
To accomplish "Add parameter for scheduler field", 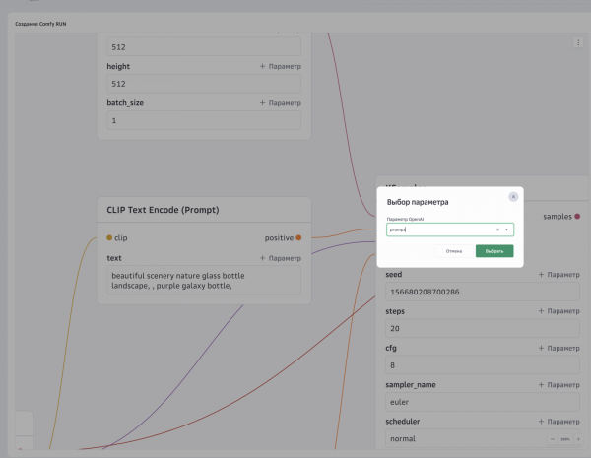I will (558, 422).
